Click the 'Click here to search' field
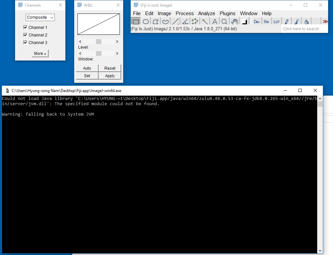This screenshot has height=255, width=333. pos(304,29)
